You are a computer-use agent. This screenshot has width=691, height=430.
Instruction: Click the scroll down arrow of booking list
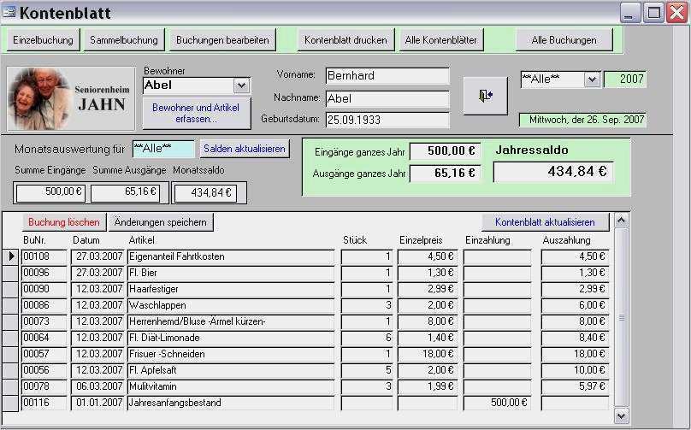click(x=622, y=416)
